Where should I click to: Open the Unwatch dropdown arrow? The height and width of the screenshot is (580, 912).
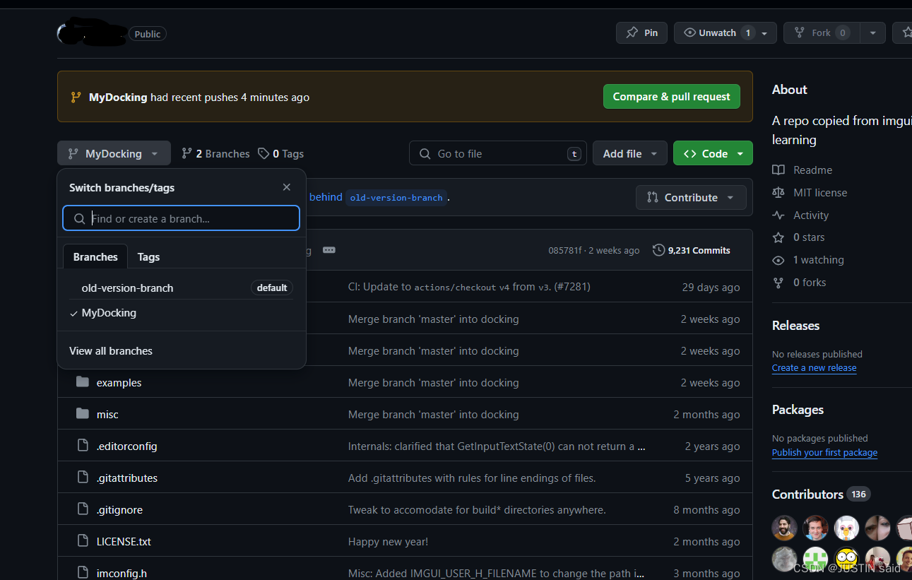click(x=765, y=33)
